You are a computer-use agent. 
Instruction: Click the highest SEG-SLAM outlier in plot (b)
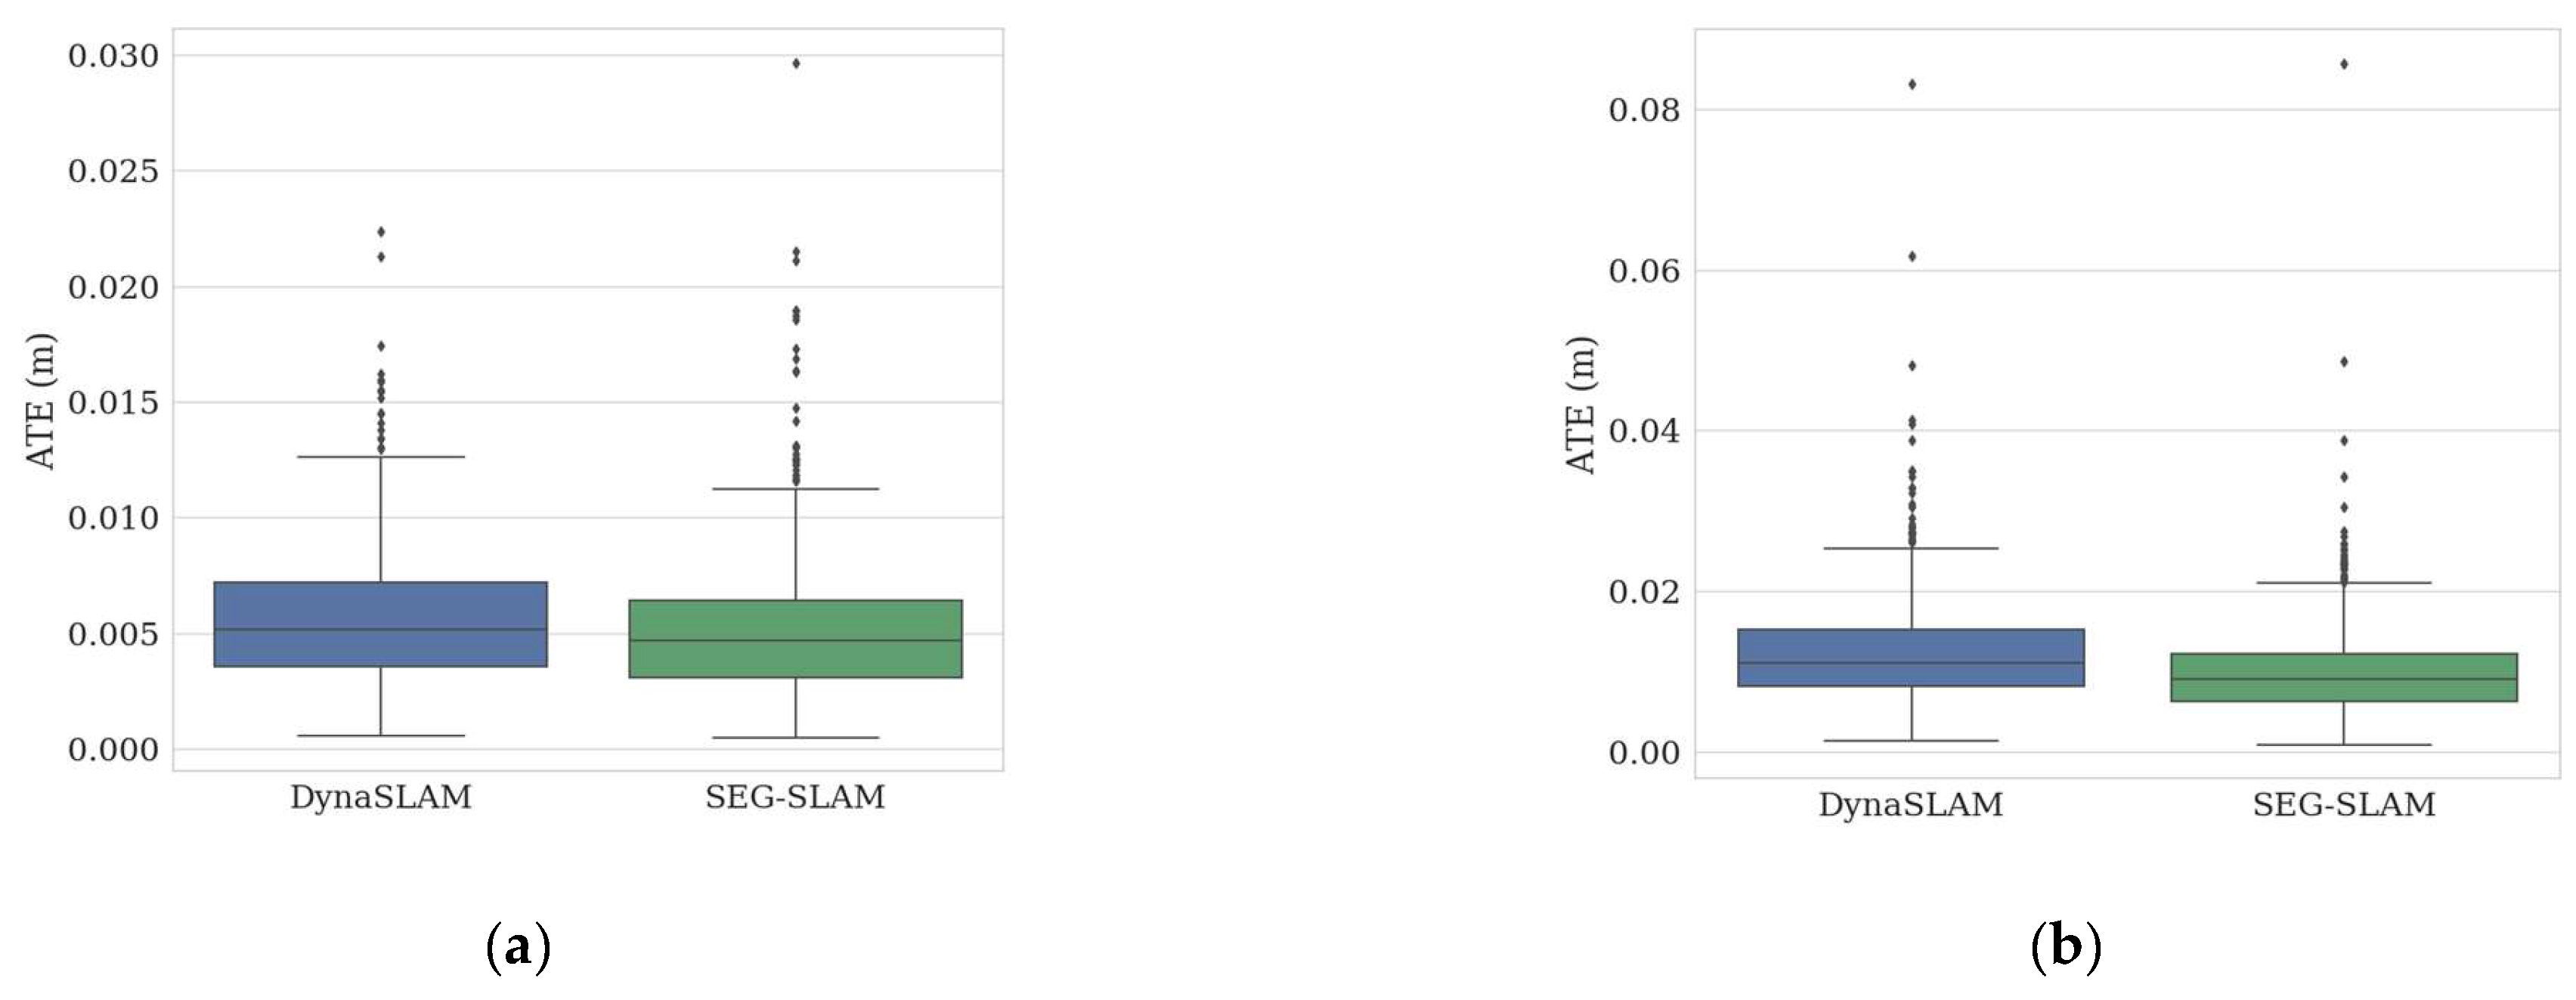[x=2344, y=64]
